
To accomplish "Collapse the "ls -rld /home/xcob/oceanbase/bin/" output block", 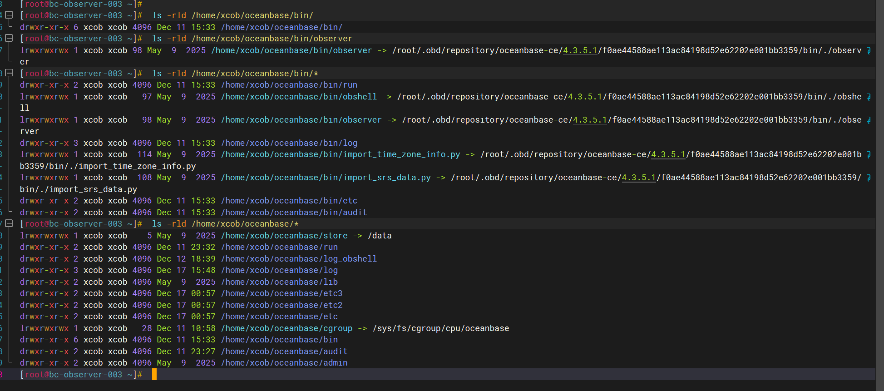I will coord(9,15).
